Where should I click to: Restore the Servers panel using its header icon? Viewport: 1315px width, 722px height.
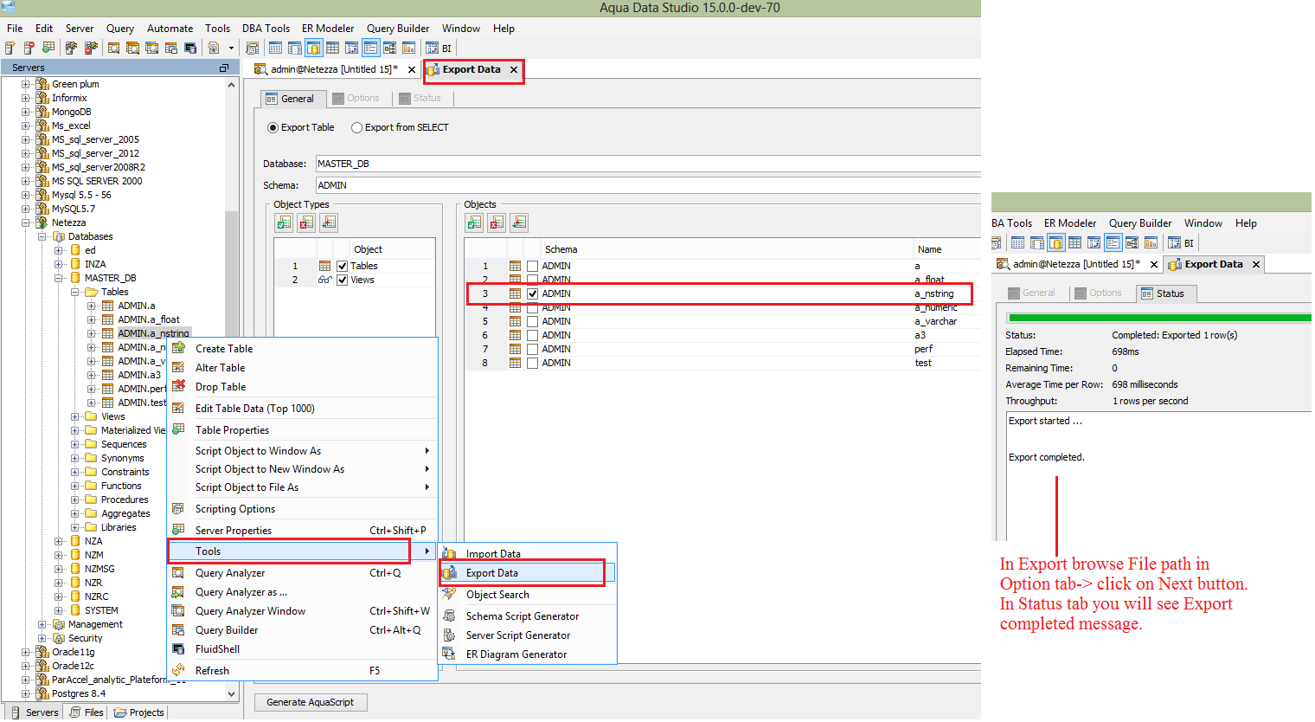pyautogui.click(x=224, y=68)
